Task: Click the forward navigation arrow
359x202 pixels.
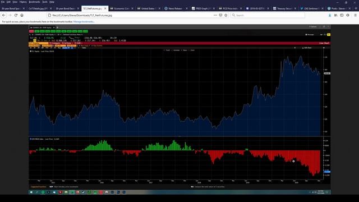Action: (x=10, y=15)
